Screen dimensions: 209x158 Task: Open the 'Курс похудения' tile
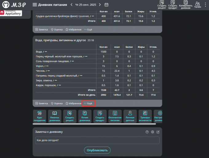pos(39,117)
